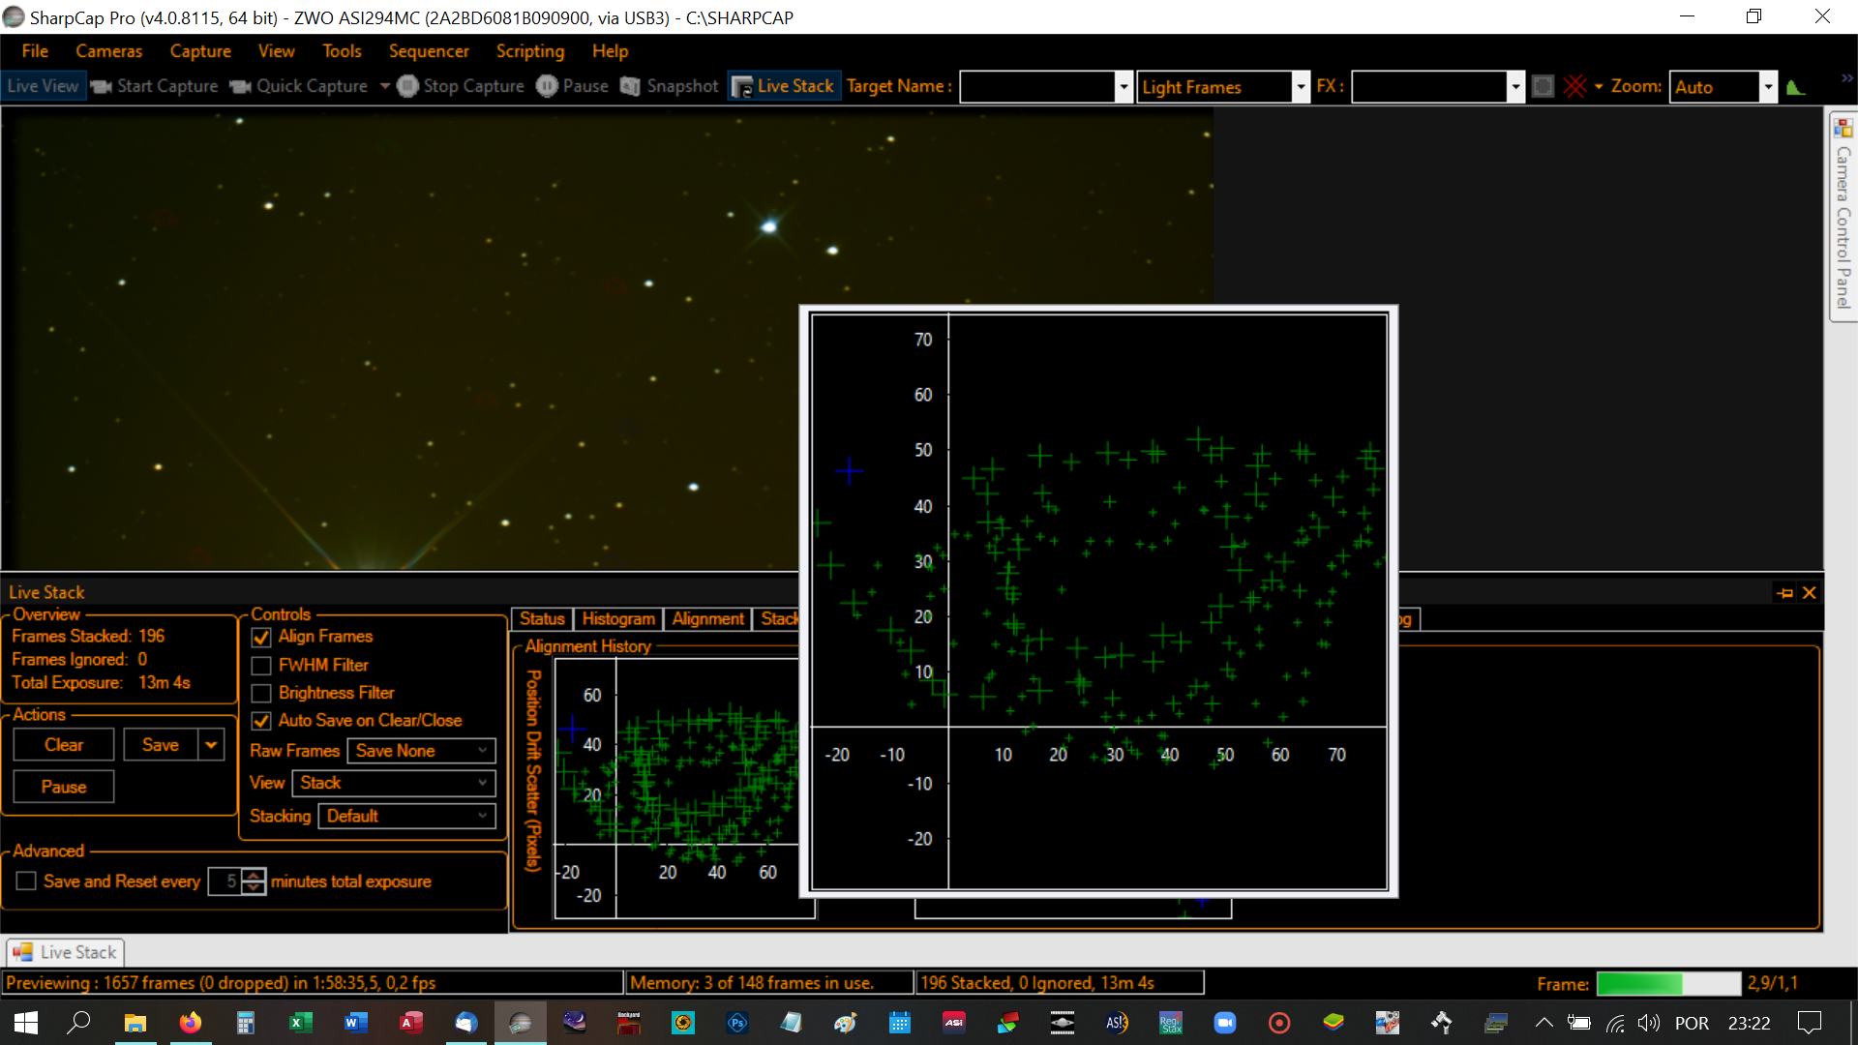The image size is (1858, 1045).
Task: Enable the Brightness Filter checkbox
Action: click(x=261, y=694)
